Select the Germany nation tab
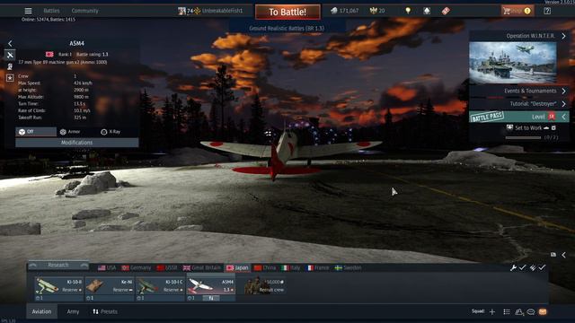This screenshot has height=323, width=575. (137, 267)
